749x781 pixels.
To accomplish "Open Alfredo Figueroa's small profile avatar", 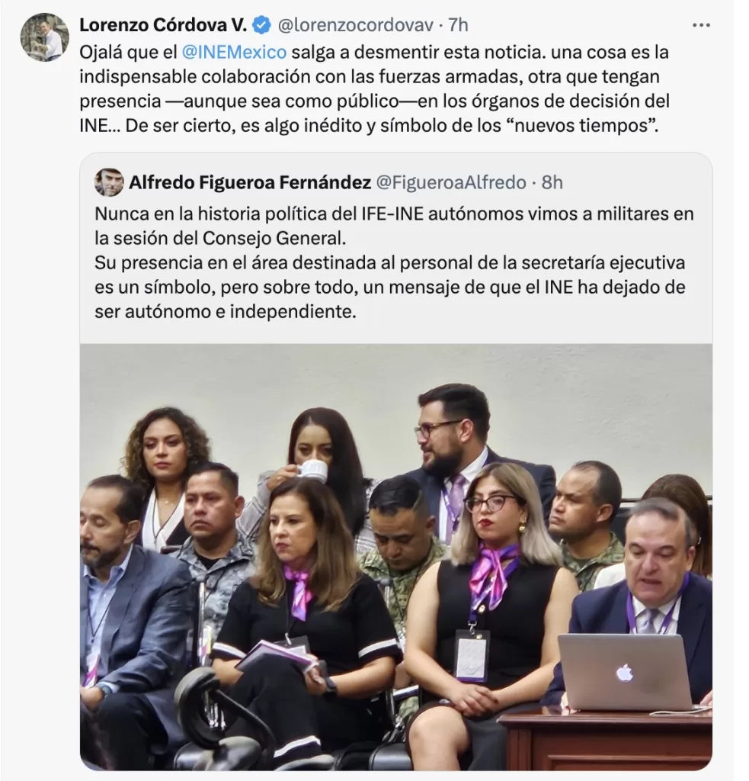I will [x=109, y=182].
